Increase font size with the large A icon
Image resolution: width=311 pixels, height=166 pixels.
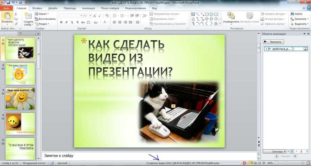coord(95,16)
